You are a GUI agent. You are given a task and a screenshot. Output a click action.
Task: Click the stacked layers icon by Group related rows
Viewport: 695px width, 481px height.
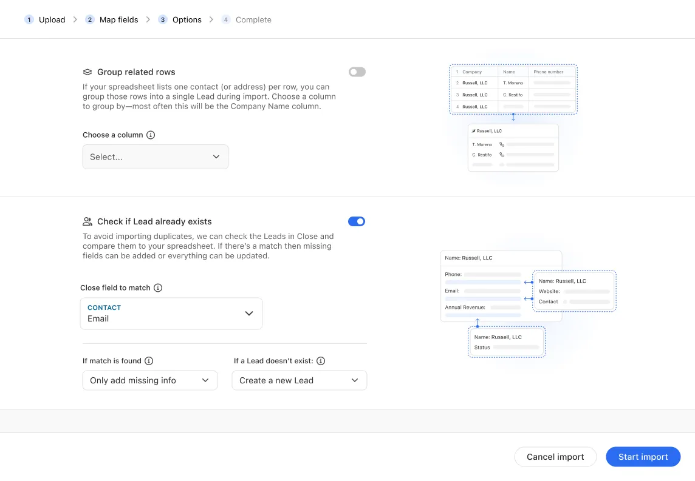pyautogui.click(x=87, y=72)
